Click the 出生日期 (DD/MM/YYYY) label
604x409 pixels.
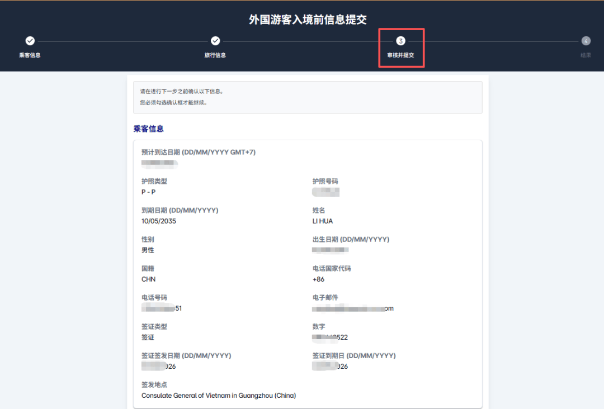351,239
